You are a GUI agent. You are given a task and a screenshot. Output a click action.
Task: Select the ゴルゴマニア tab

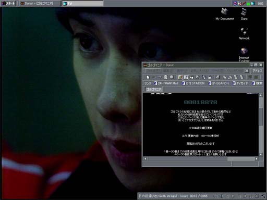click(x=153, y=90)
